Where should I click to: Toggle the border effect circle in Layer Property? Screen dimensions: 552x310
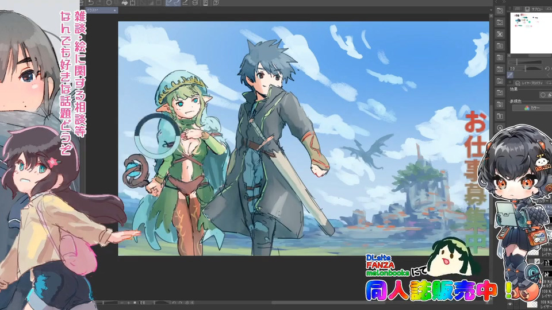pyautogui.click(x=542, y=95)
